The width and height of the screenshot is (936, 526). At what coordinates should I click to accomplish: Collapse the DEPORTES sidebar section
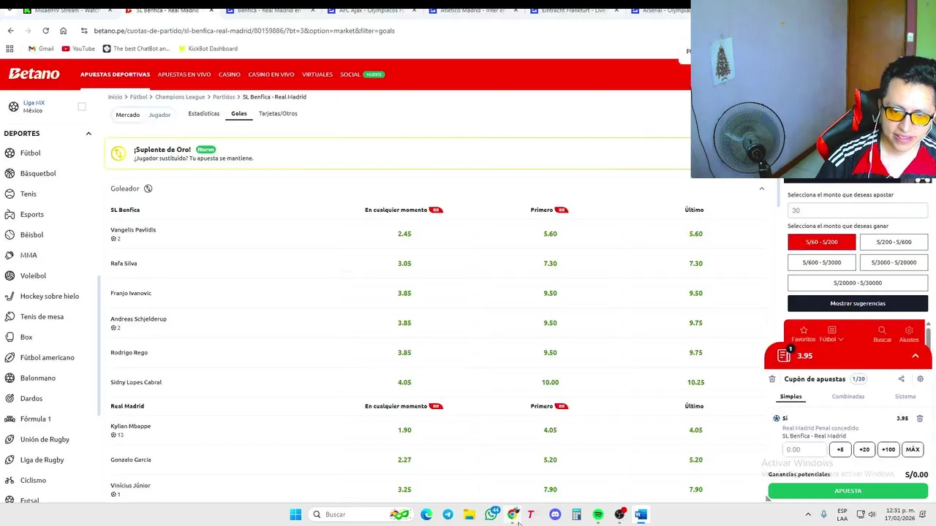[88, 134]
